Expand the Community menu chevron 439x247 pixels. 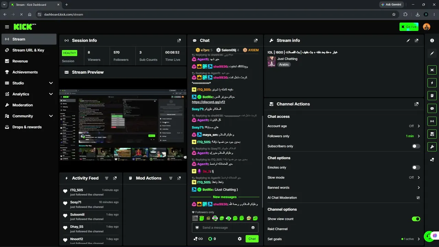pos(51,116)
